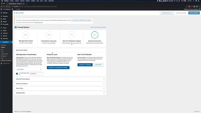Go back using the Back to Firewall chevron
Screen dimensions: 201x113
14,13
